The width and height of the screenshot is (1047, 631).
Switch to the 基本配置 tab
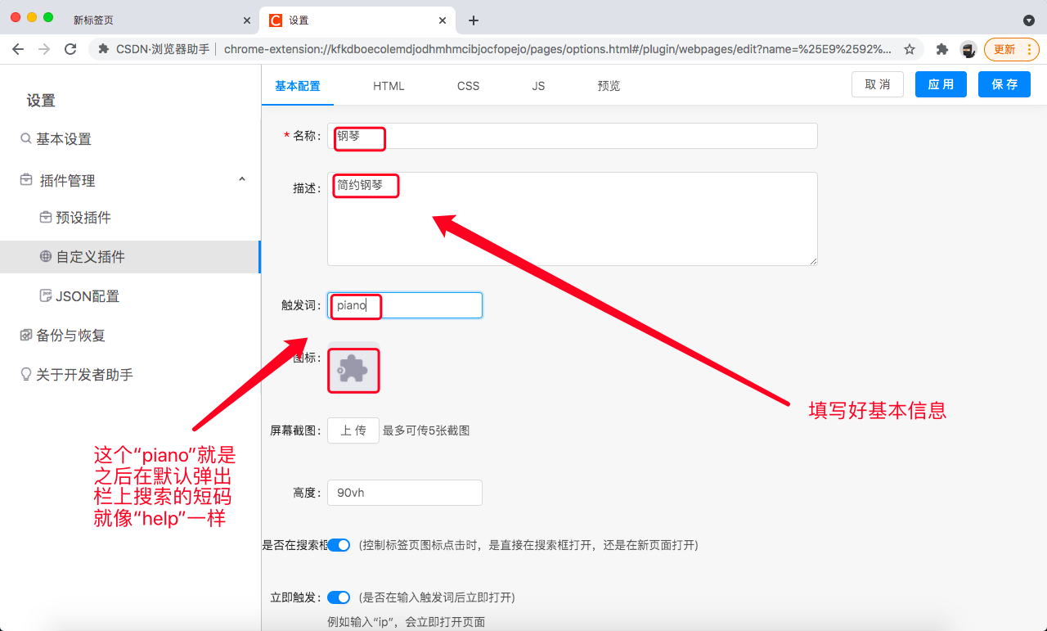pos(298,86)
